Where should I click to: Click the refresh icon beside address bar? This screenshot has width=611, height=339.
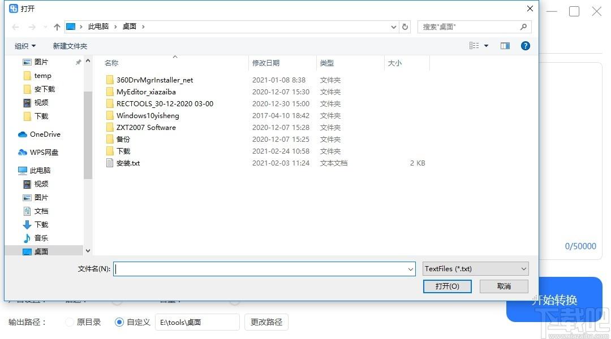(x=405, y=27)
